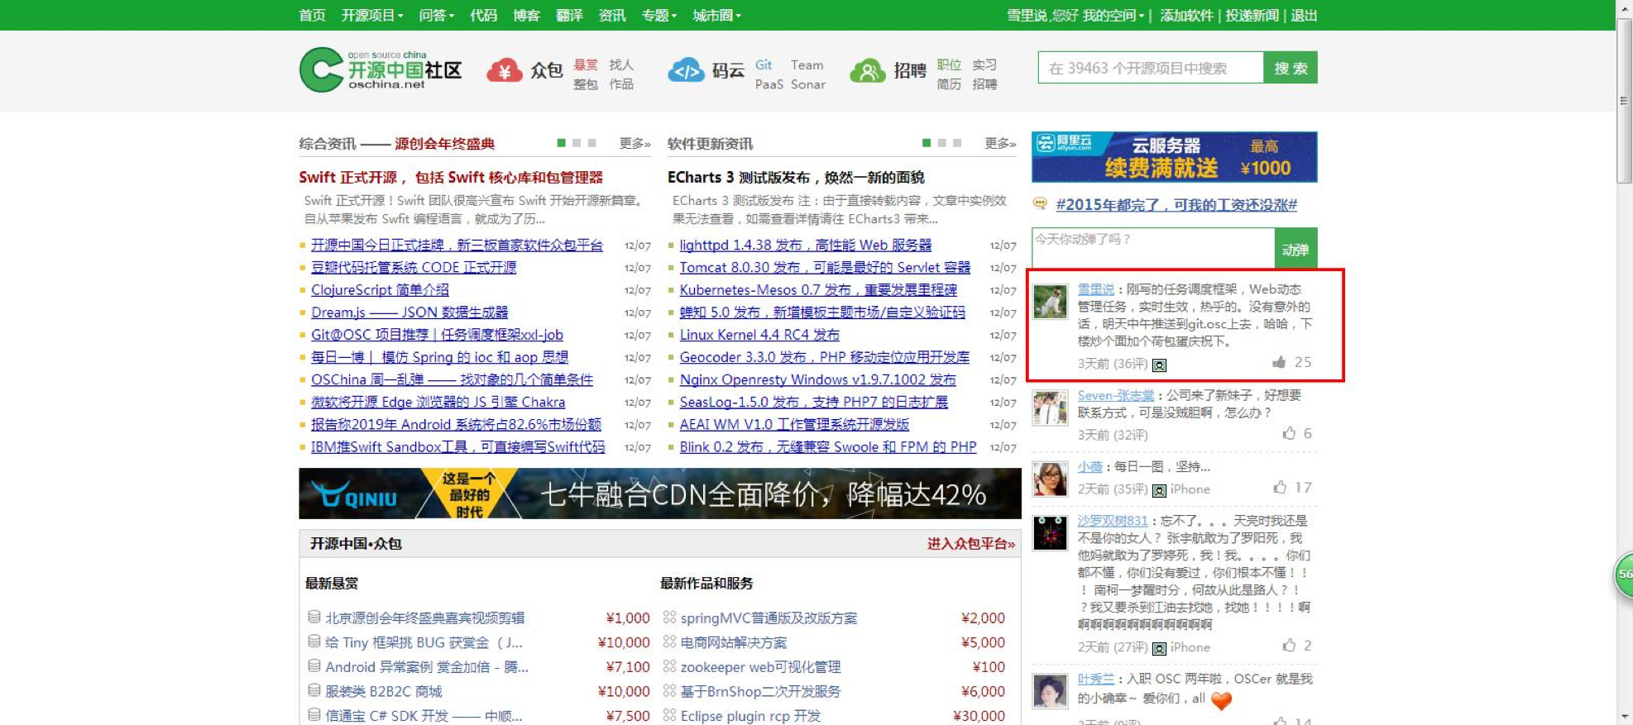Click thumbs-up on 小薇's post
The width and height of the screenshot is (1633, 725).
click(1280, 488)
